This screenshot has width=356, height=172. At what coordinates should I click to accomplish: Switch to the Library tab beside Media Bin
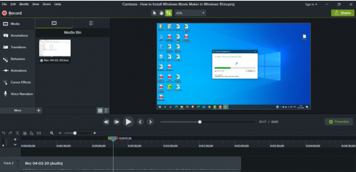pos(91,23)
